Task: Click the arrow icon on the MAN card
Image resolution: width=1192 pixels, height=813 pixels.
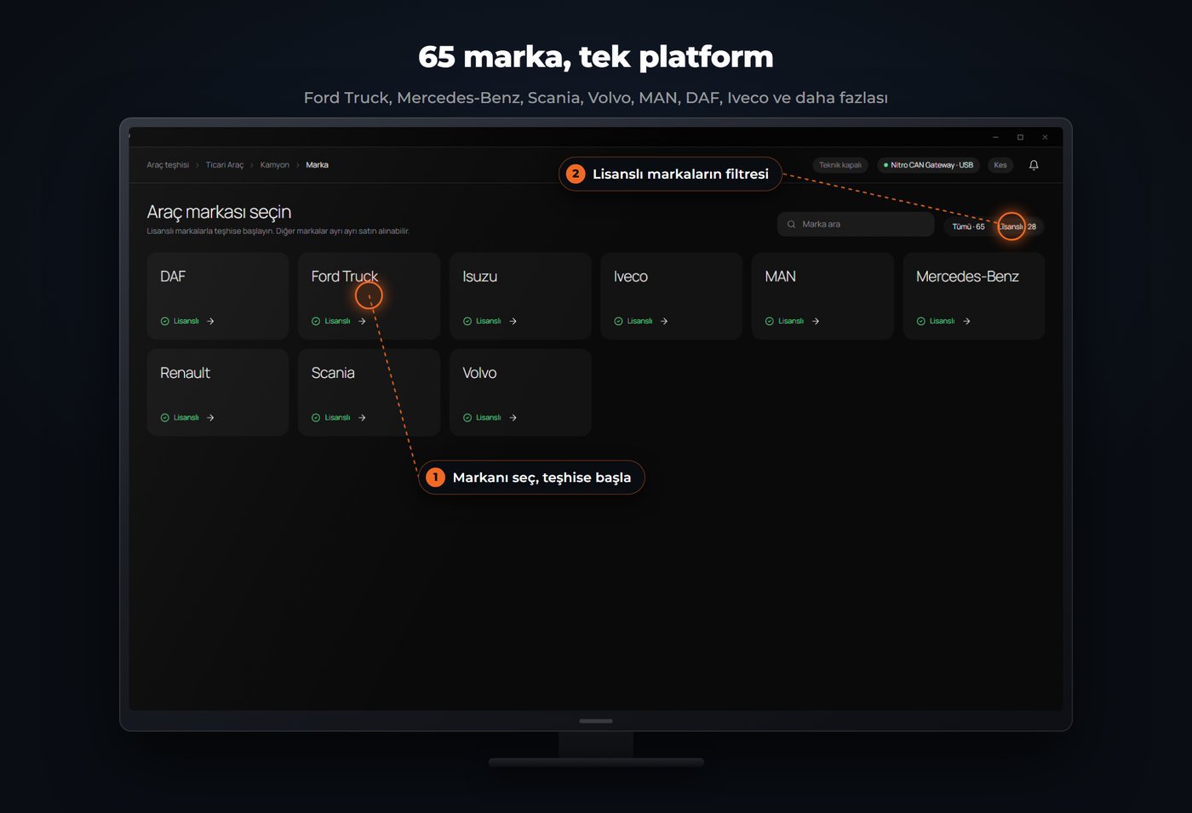Action: point(816,321)
